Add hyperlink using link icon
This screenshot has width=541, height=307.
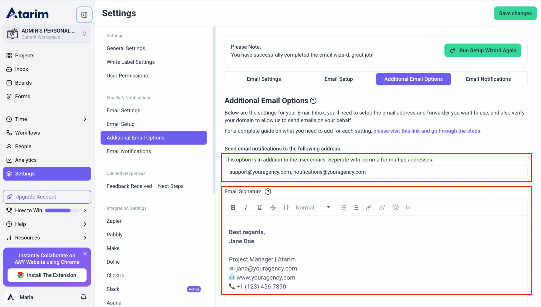point(369,208)
